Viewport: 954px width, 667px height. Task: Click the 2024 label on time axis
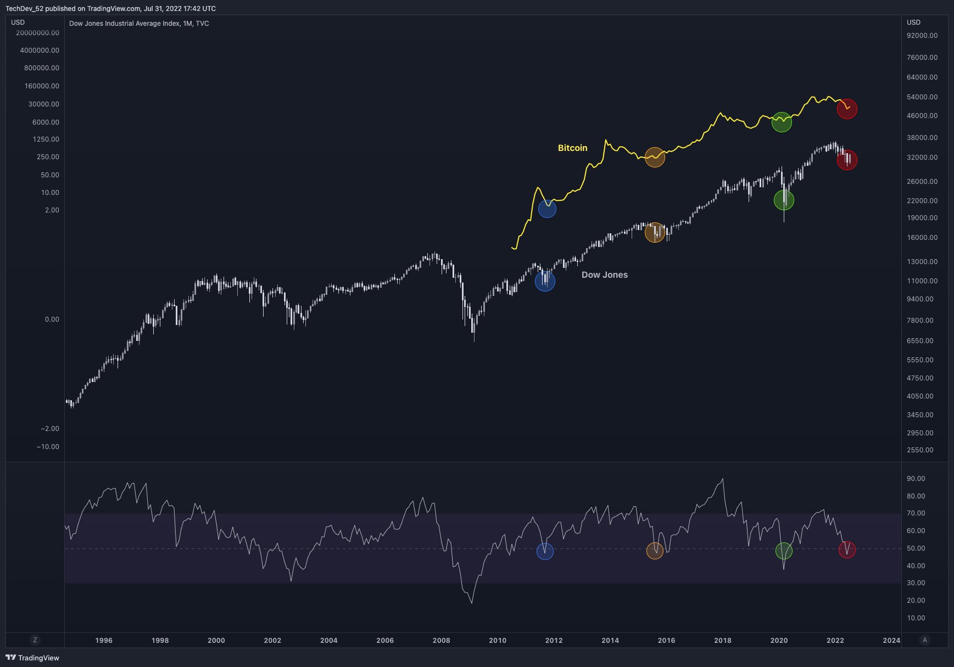[891, 641]
